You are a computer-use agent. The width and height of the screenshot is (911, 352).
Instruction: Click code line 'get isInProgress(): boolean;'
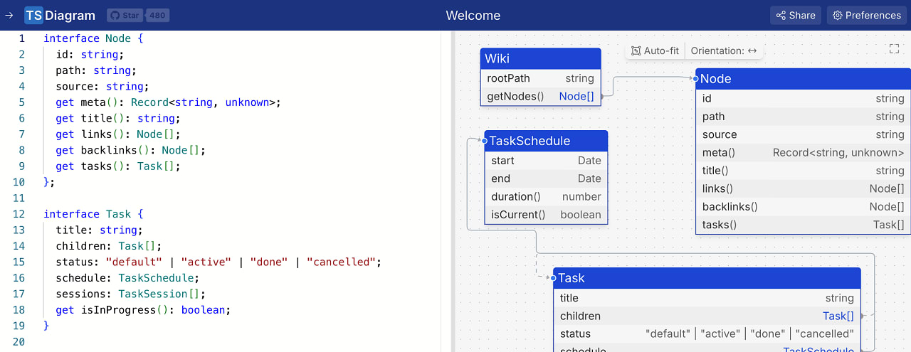pos(143,310)
